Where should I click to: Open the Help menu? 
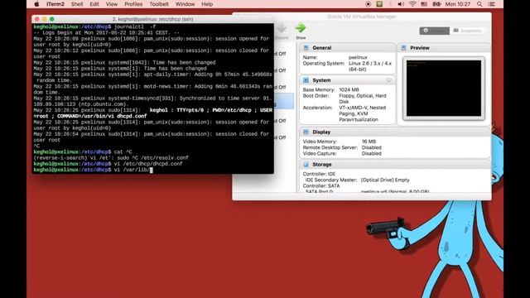(x=207, y=4)
